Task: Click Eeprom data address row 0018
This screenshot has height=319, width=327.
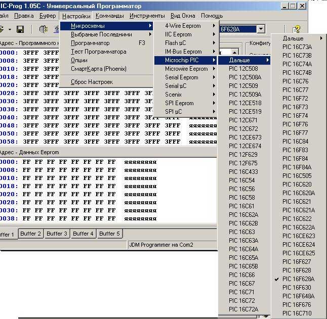Action: (9, 186)
